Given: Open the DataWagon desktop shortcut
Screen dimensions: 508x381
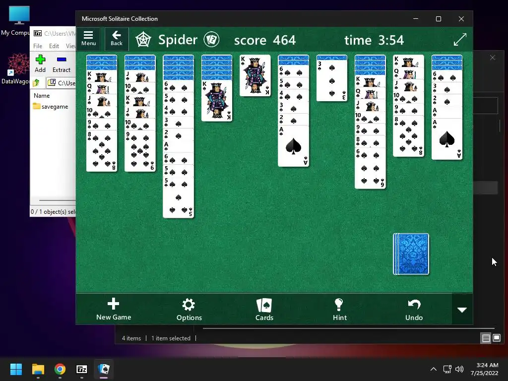Looking at the screenshot, I should 18,69.
